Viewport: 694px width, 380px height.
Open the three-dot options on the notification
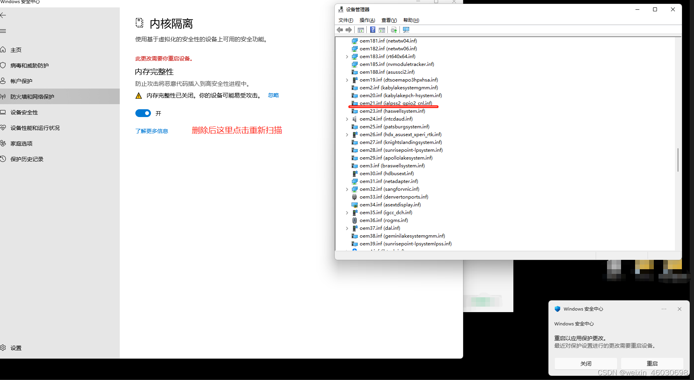pyautogui.click(x=664, y=309)
